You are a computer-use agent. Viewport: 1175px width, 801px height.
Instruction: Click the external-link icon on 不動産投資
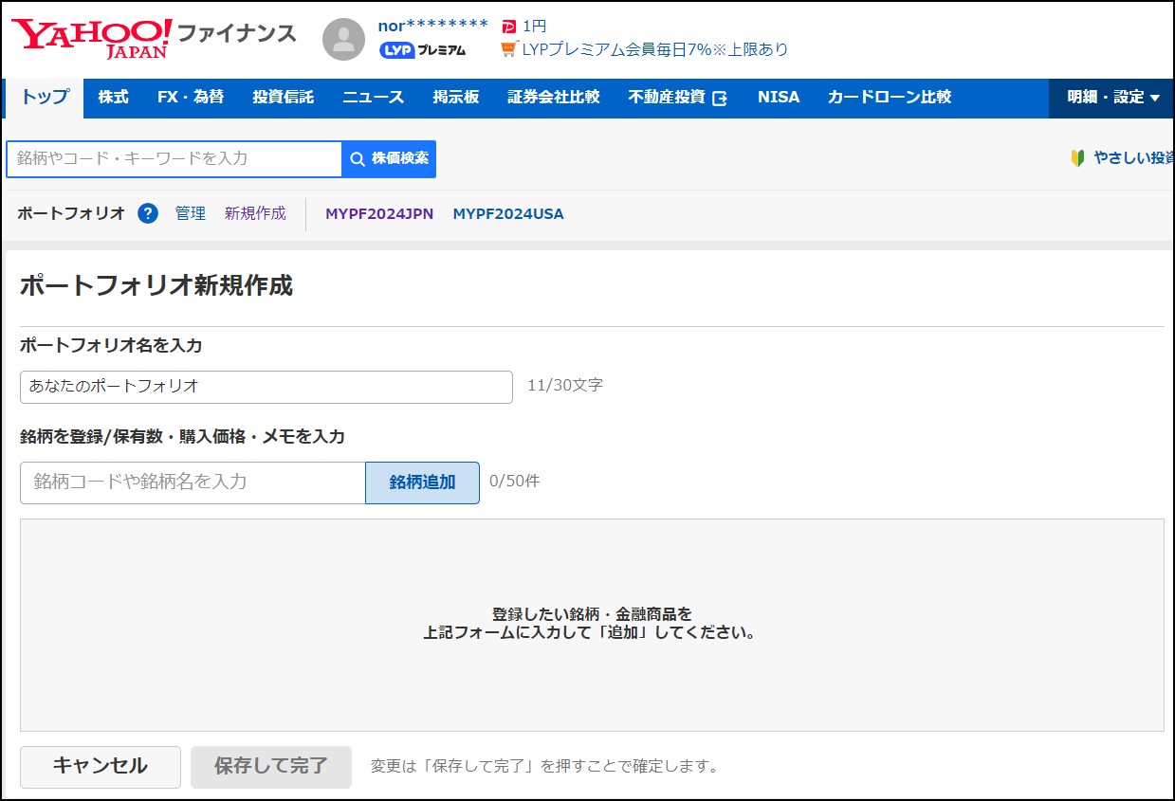coord(721,97)
